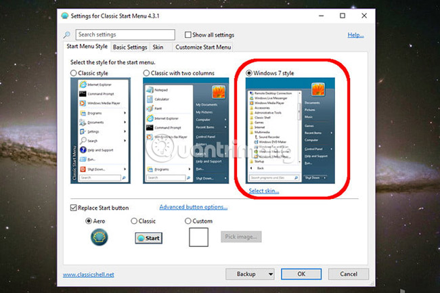The image size is (440, 293).
Task: Open the Help link
Action: click(x=355, y=35)
